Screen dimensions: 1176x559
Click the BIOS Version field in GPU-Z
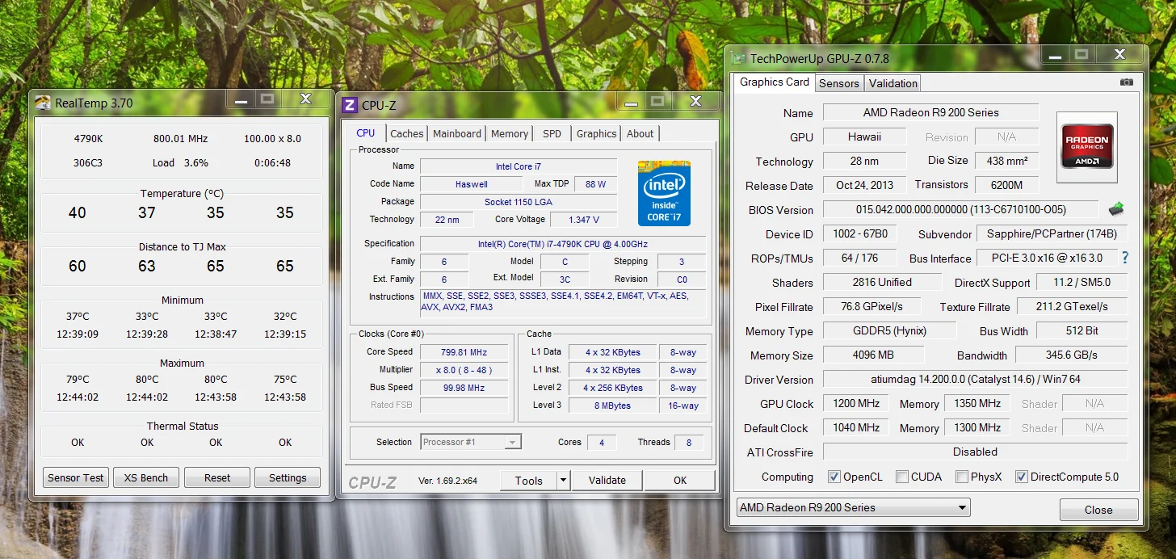coord(961,209)
